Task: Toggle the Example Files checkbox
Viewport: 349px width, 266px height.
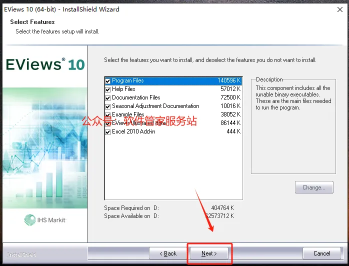Action: pyautogui.click(x=107, y=115)
